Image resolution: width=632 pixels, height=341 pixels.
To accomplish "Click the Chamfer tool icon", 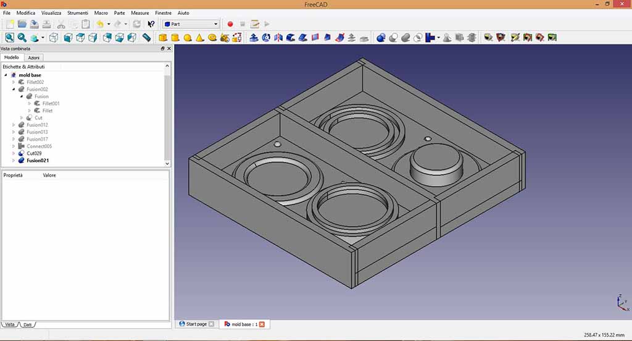I will point(303,38).
